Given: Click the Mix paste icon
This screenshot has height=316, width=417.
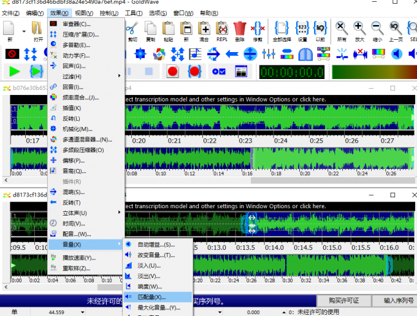Looking at the screenshot, I should [x=204, y=28].
